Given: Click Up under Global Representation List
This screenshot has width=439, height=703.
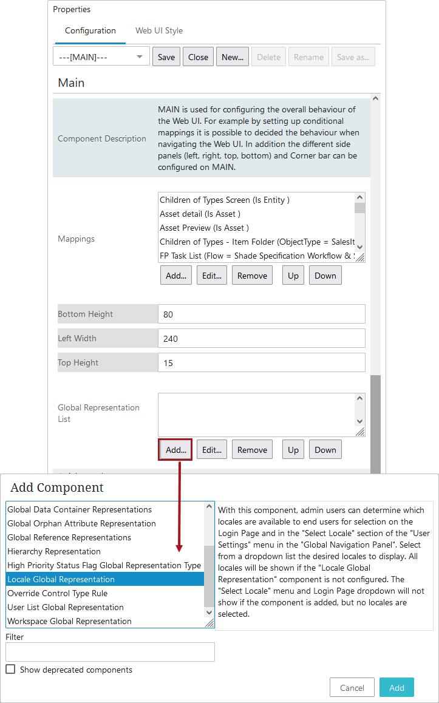Looking at the screenshot, I should coord(293,450).
